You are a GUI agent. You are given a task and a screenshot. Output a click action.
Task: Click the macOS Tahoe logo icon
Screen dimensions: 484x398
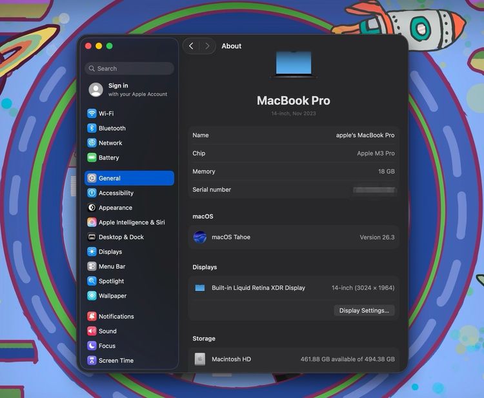tap(199, 237)
